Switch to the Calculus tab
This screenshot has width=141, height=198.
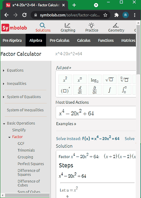[x=84, y=41]
